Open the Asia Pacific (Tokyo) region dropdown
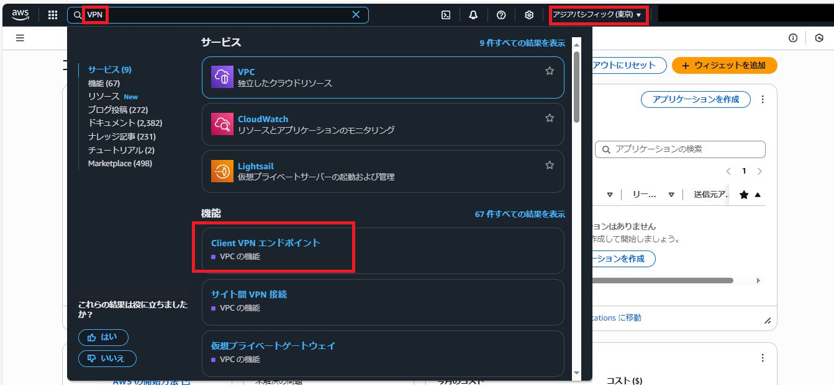 click(x=597, y=15)
